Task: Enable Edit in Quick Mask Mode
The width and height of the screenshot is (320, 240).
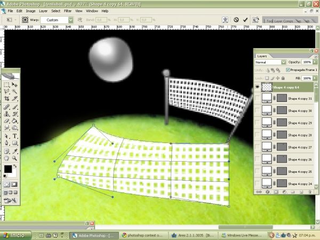Action: 14,185
